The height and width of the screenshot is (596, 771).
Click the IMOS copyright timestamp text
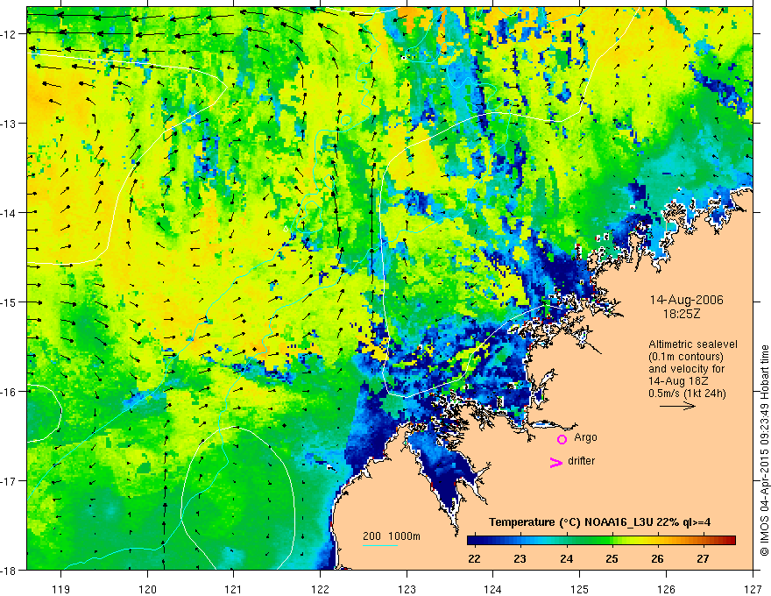click(764, 451)
